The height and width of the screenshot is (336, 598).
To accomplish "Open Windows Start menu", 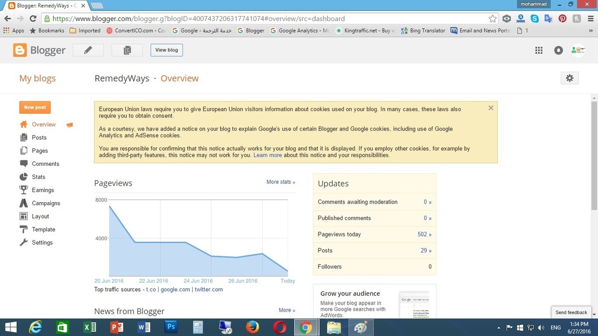I will tap(11, 327).
